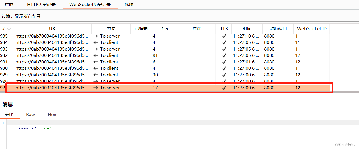This screenshot has width=359, height=149.
Task: Click the TLS checkmark in row 935
Action: 224,36
